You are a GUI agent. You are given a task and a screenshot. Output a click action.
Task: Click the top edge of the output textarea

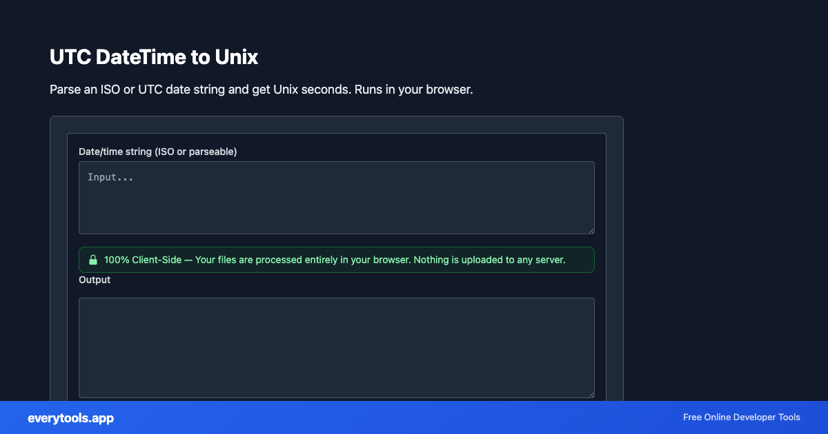[x=337, y=298]
